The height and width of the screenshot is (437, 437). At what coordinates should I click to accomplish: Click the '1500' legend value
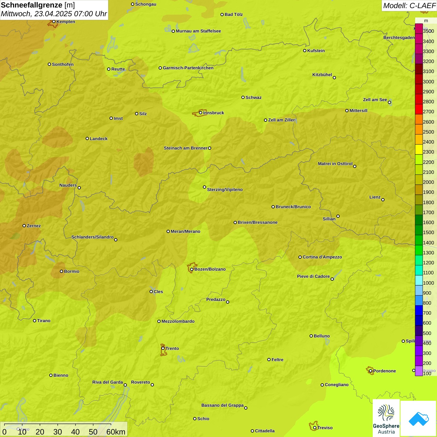click(429, 233)
